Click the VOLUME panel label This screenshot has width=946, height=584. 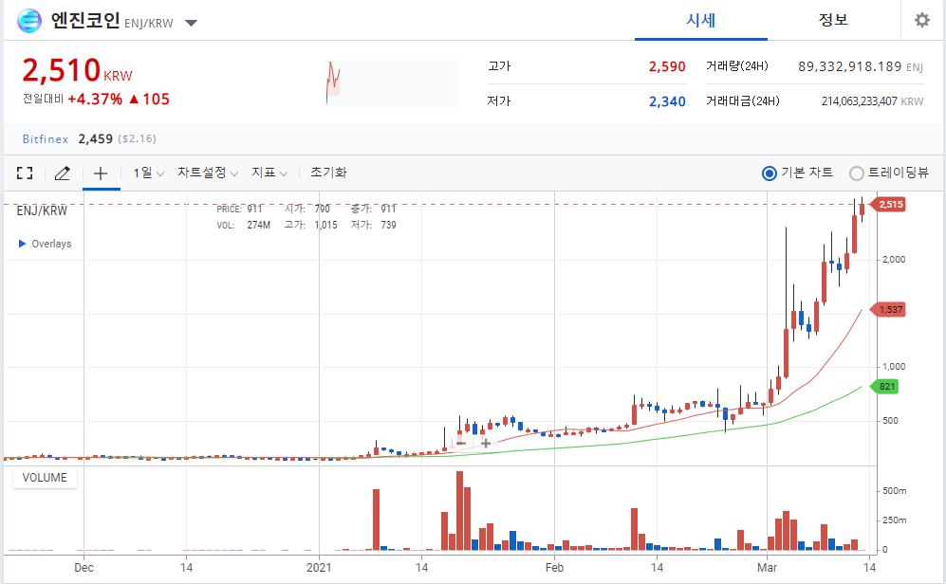click(x=45, y=478)
